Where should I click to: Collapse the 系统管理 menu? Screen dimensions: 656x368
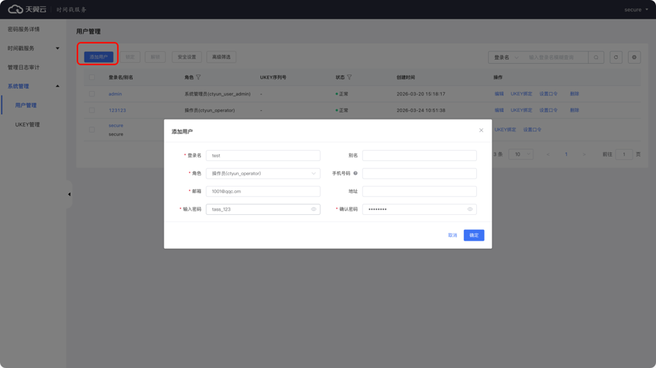(x=33, y=86)
